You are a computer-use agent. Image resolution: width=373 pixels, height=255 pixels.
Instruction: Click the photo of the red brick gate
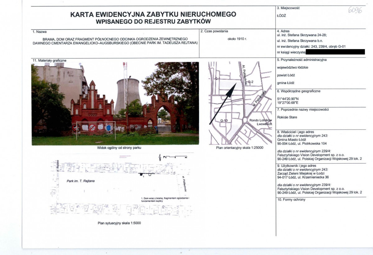pos(115,103)
